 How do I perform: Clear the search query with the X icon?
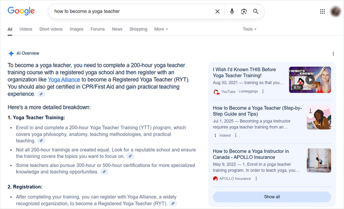coord(217,12)
